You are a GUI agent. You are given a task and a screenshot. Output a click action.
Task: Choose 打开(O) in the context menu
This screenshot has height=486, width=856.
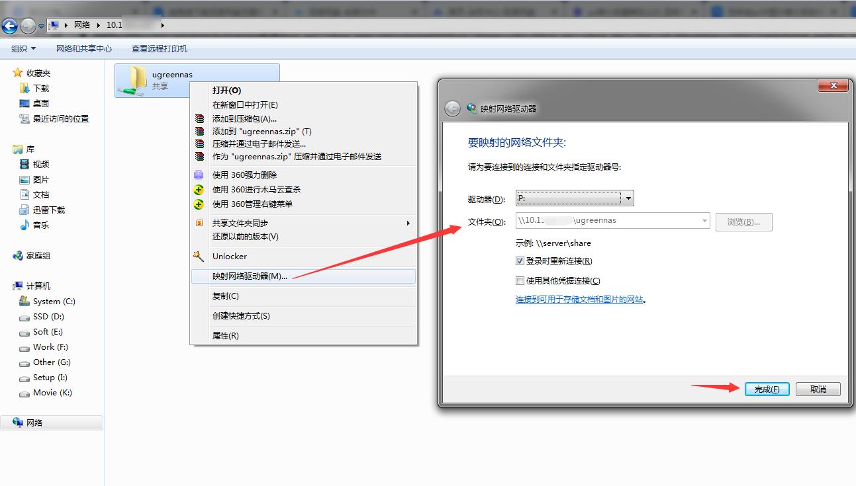coord(304,90)
